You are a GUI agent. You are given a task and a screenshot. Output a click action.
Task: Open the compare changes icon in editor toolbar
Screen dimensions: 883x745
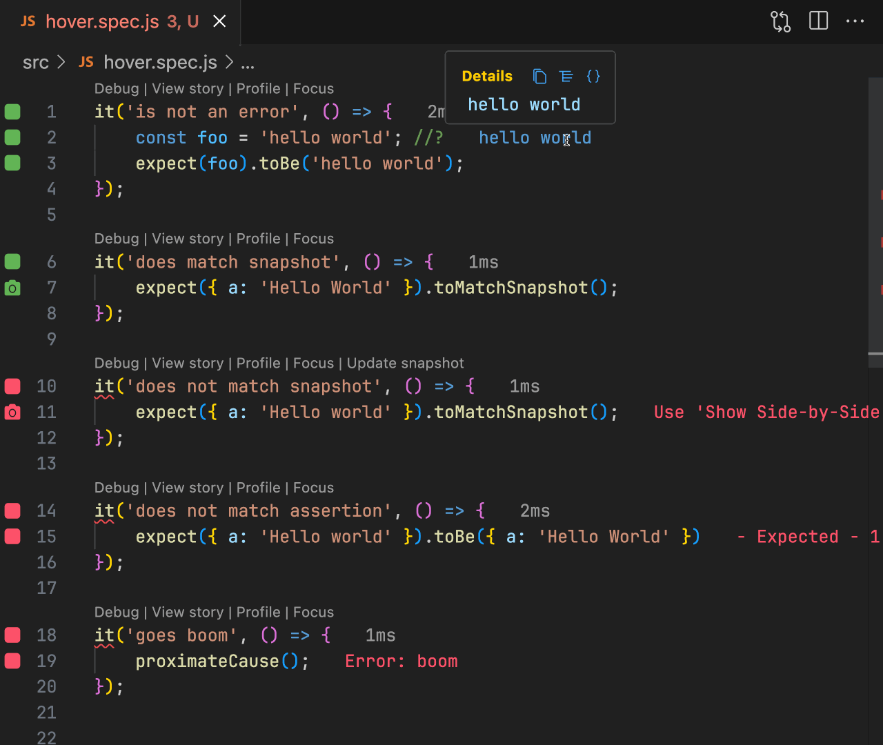click(780, 21)
